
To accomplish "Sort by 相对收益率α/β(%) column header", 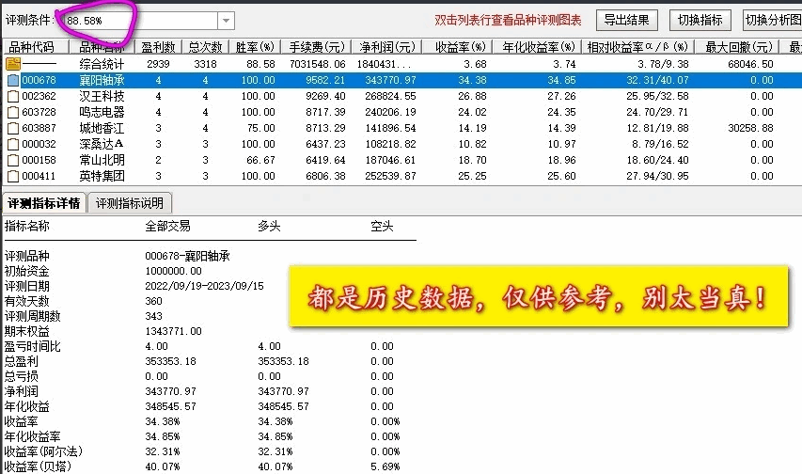I will (637, 47).
